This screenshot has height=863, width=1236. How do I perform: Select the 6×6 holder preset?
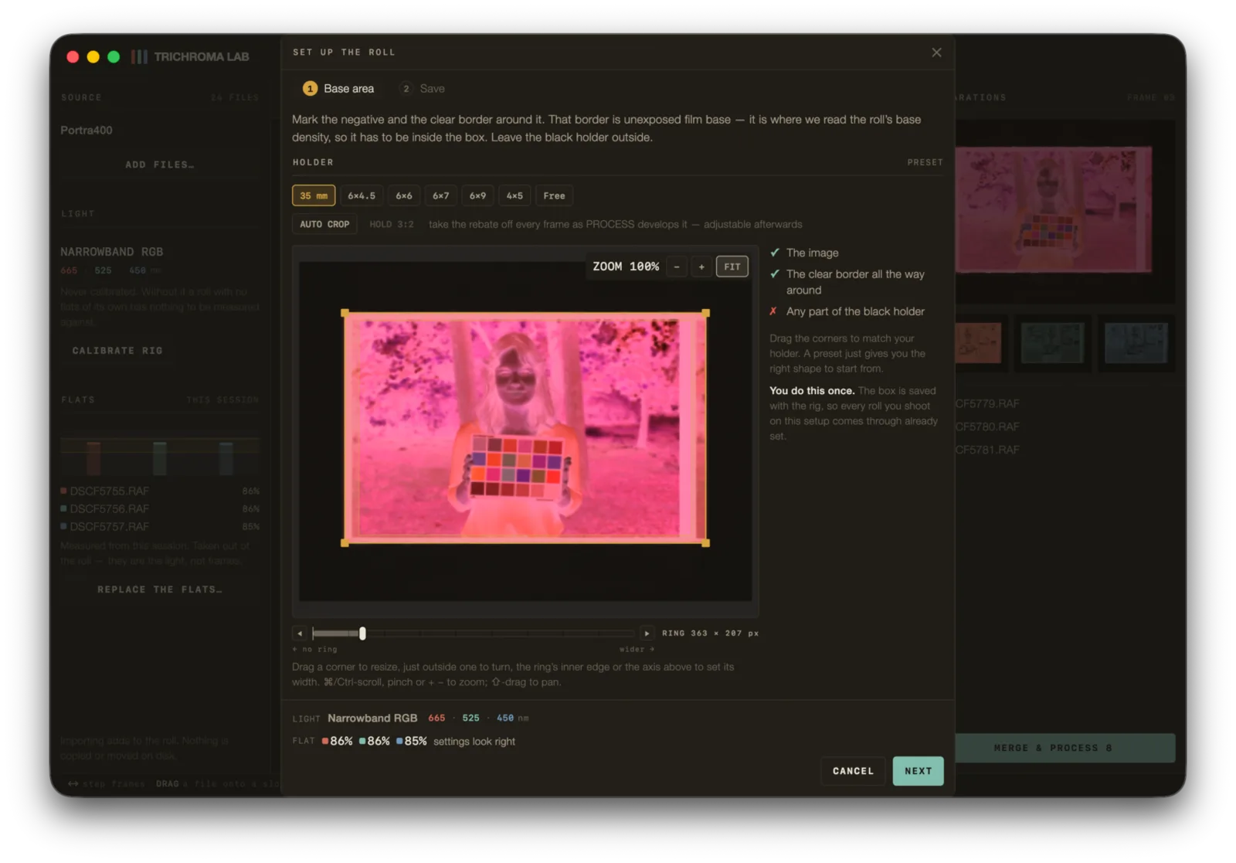(x=404, y=195)
